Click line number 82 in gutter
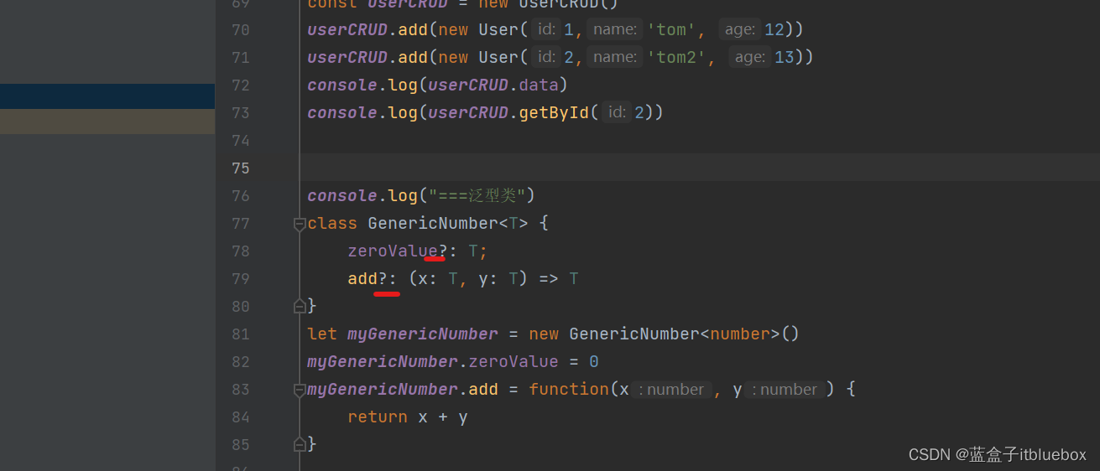Viewport: 1100px width, 471px height. tap(240, 362)
